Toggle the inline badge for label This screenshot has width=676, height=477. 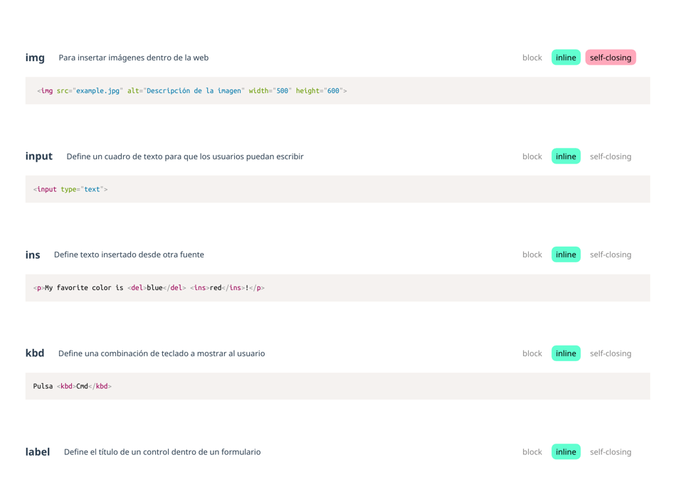coord(566,451)
